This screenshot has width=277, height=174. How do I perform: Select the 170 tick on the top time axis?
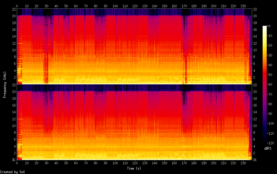pos(184,6)
